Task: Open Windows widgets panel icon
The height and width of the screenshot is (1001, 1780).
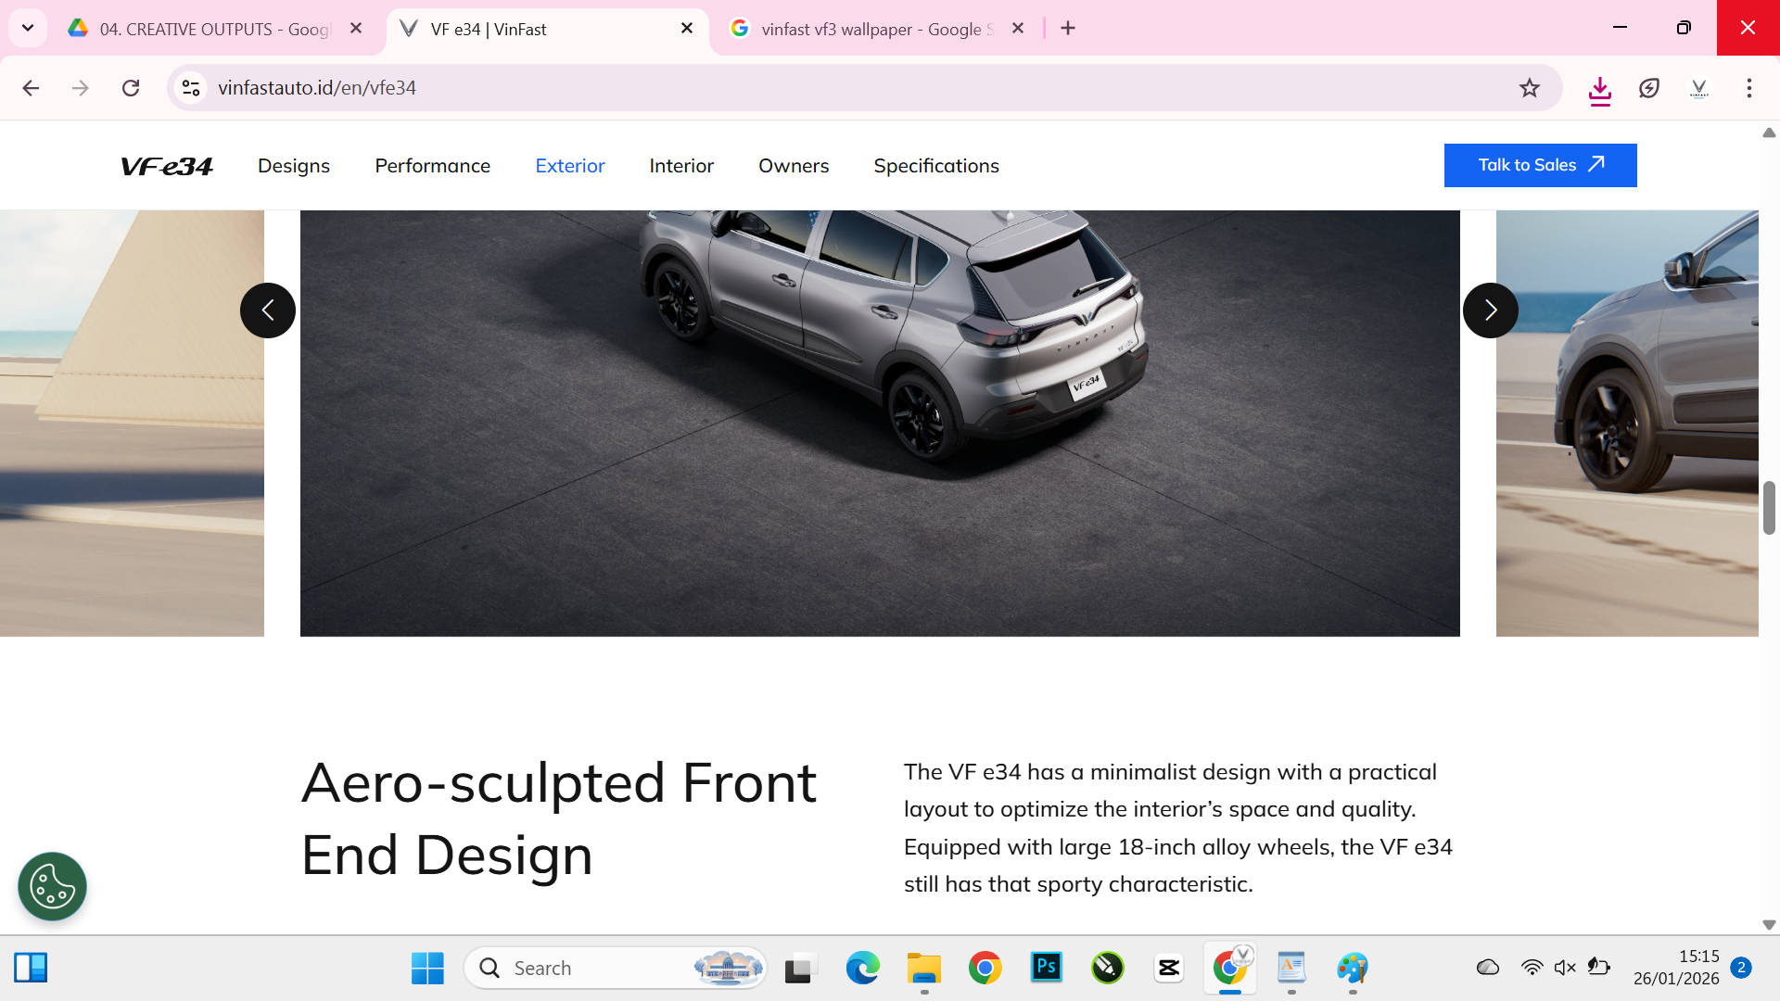Action: tap(31, 968)
